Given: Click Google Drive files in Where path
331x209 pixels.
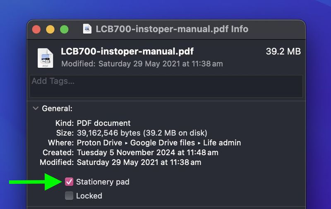Looking at the screenshot, I should [162, 143].
